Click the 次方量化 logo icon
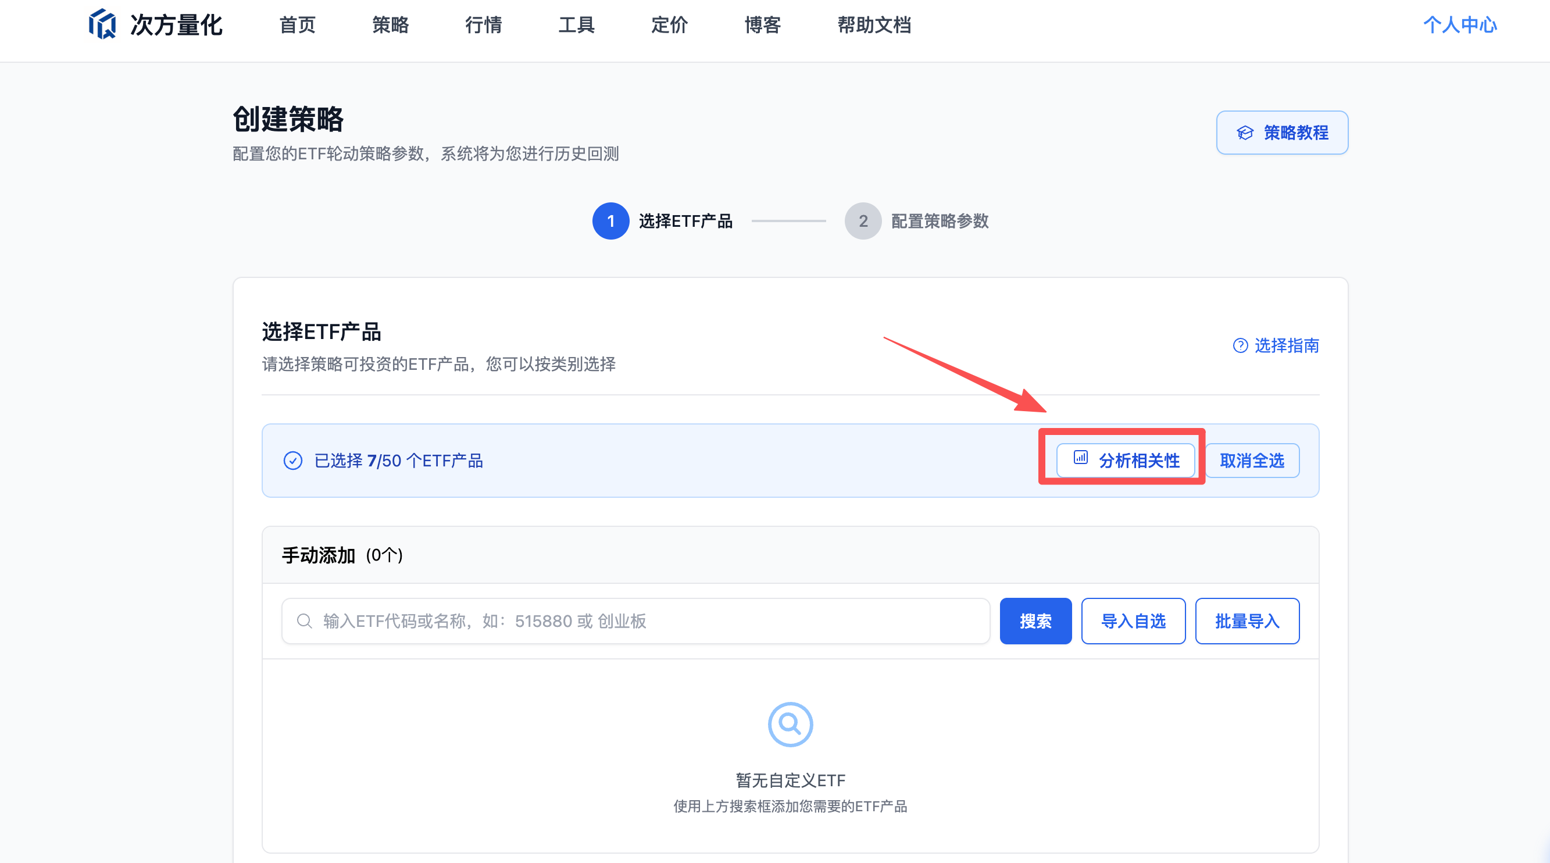This screenshot has width=1550, height=863. pyautogui.click(x=102, y=24)
